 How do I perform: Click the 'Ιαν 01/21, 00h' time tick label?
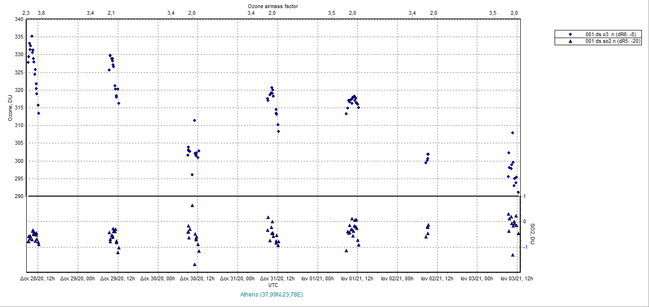coord(317,278)
